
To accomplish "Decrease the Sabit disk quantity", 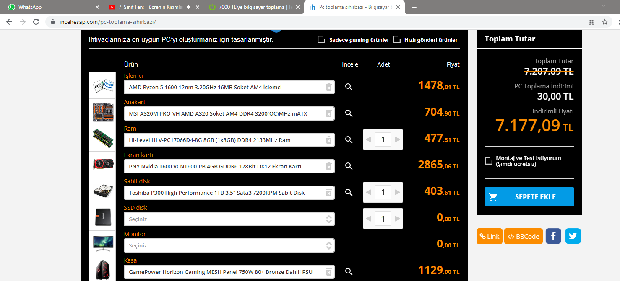I will point(369,192).
